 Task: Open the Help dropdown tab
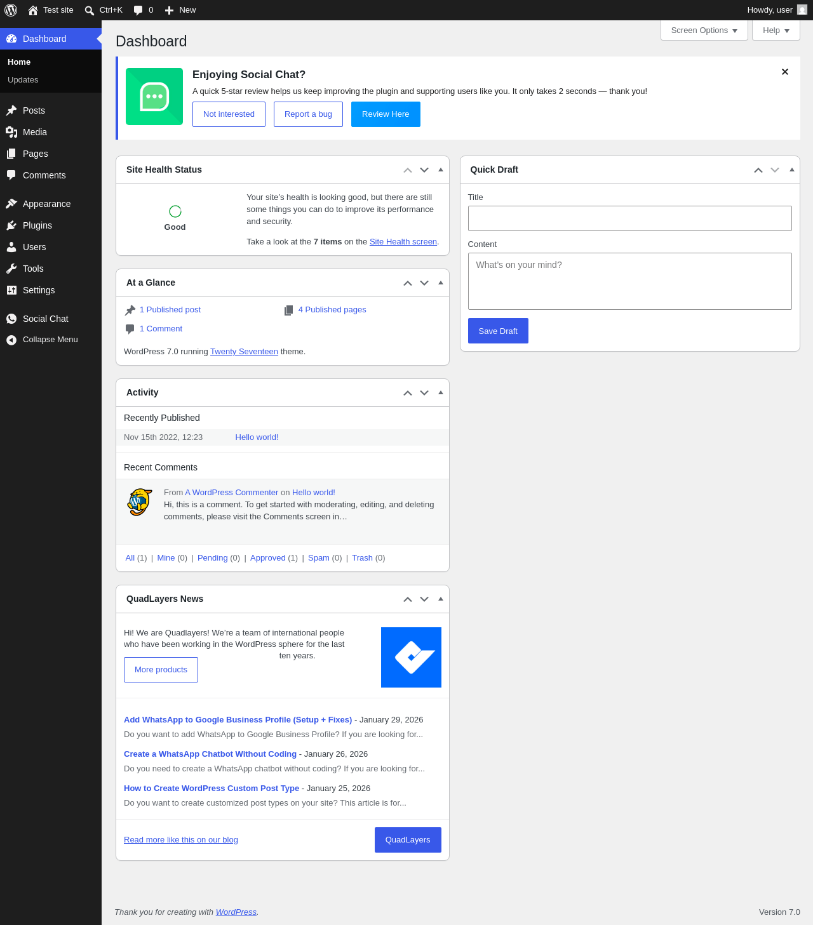click(x=776, y=30)
